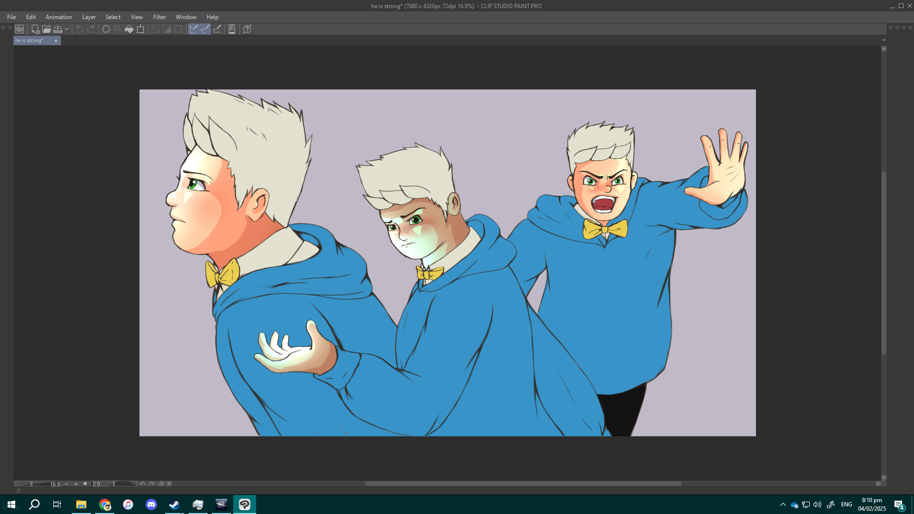Click the horizontal canvas scrollbar thumb

523,484
